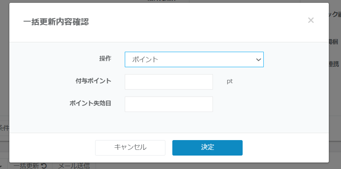Click the 付与ポイント field label

(x=93, y=81)
